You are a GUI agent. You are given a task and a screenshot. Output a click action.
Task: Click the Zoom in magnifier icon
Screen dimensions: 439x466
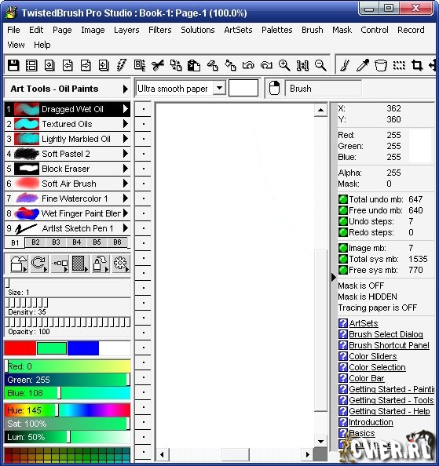tap(284, 65)
